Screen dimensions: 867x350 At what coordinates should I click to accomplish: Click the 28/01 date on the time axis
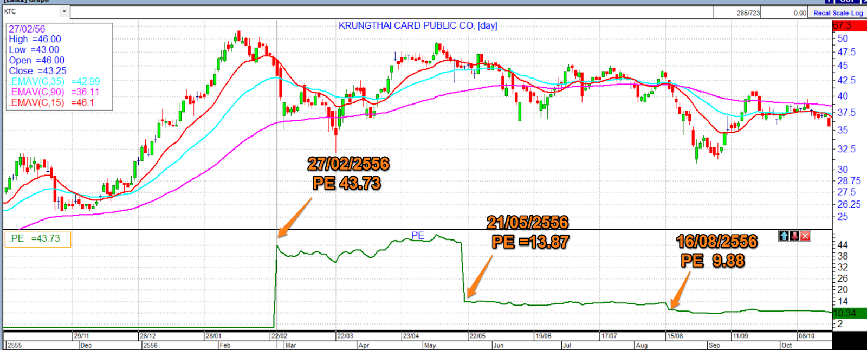pos(213,336)
